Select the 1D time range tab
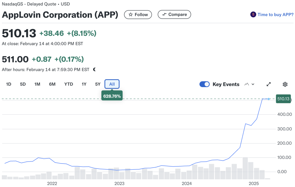 click(9, 84)
